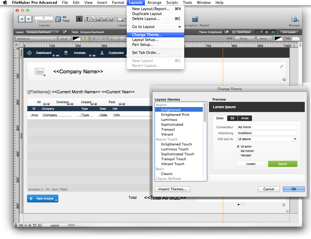Open the 16 pt font size dropdown
The width and height of the screenshot is (311, 239).
coord(65,38)
